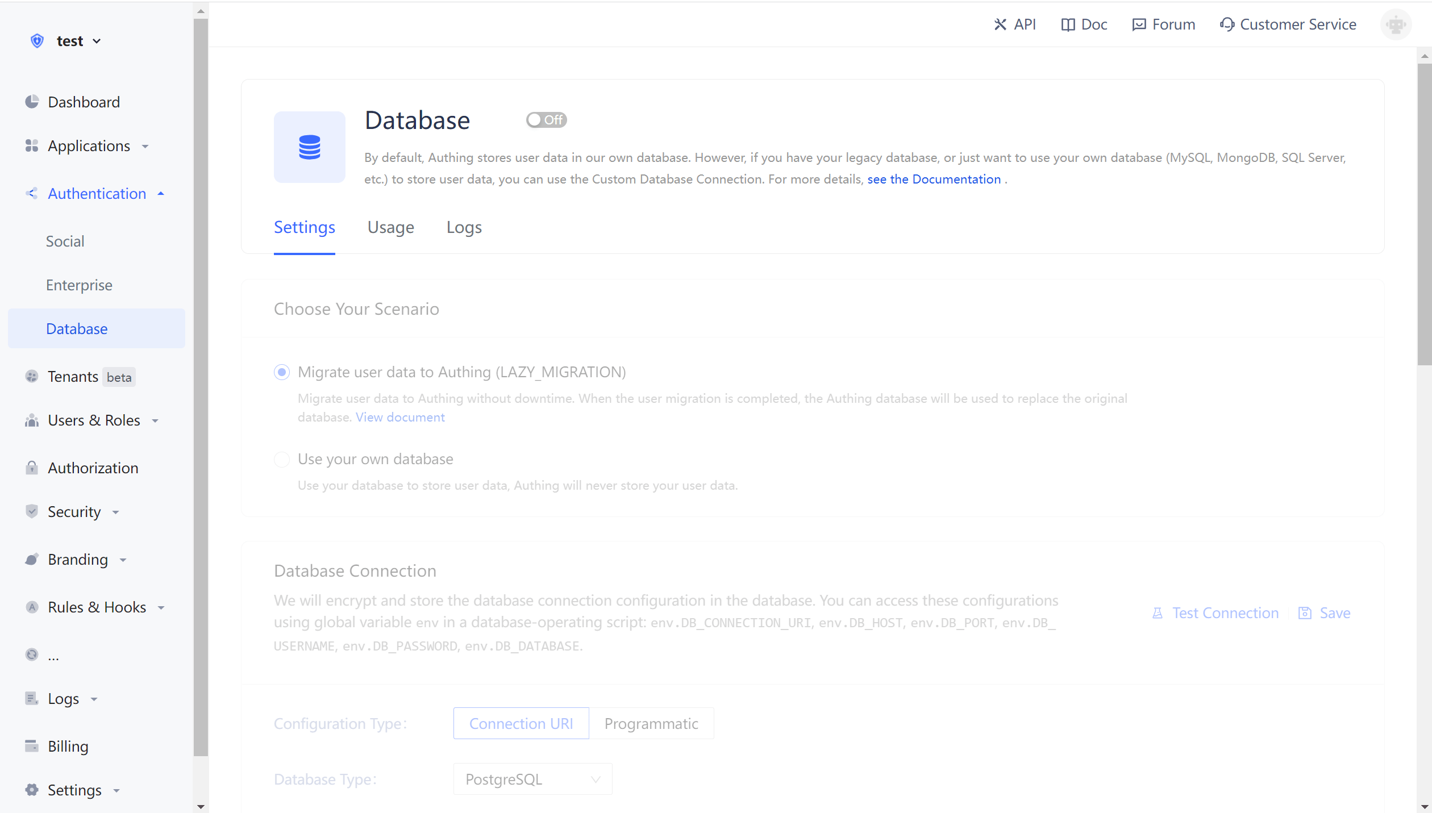Click the Customer Service headset icon
This screenshot has height=813, width=1432.
click(x=1227, y=24)
